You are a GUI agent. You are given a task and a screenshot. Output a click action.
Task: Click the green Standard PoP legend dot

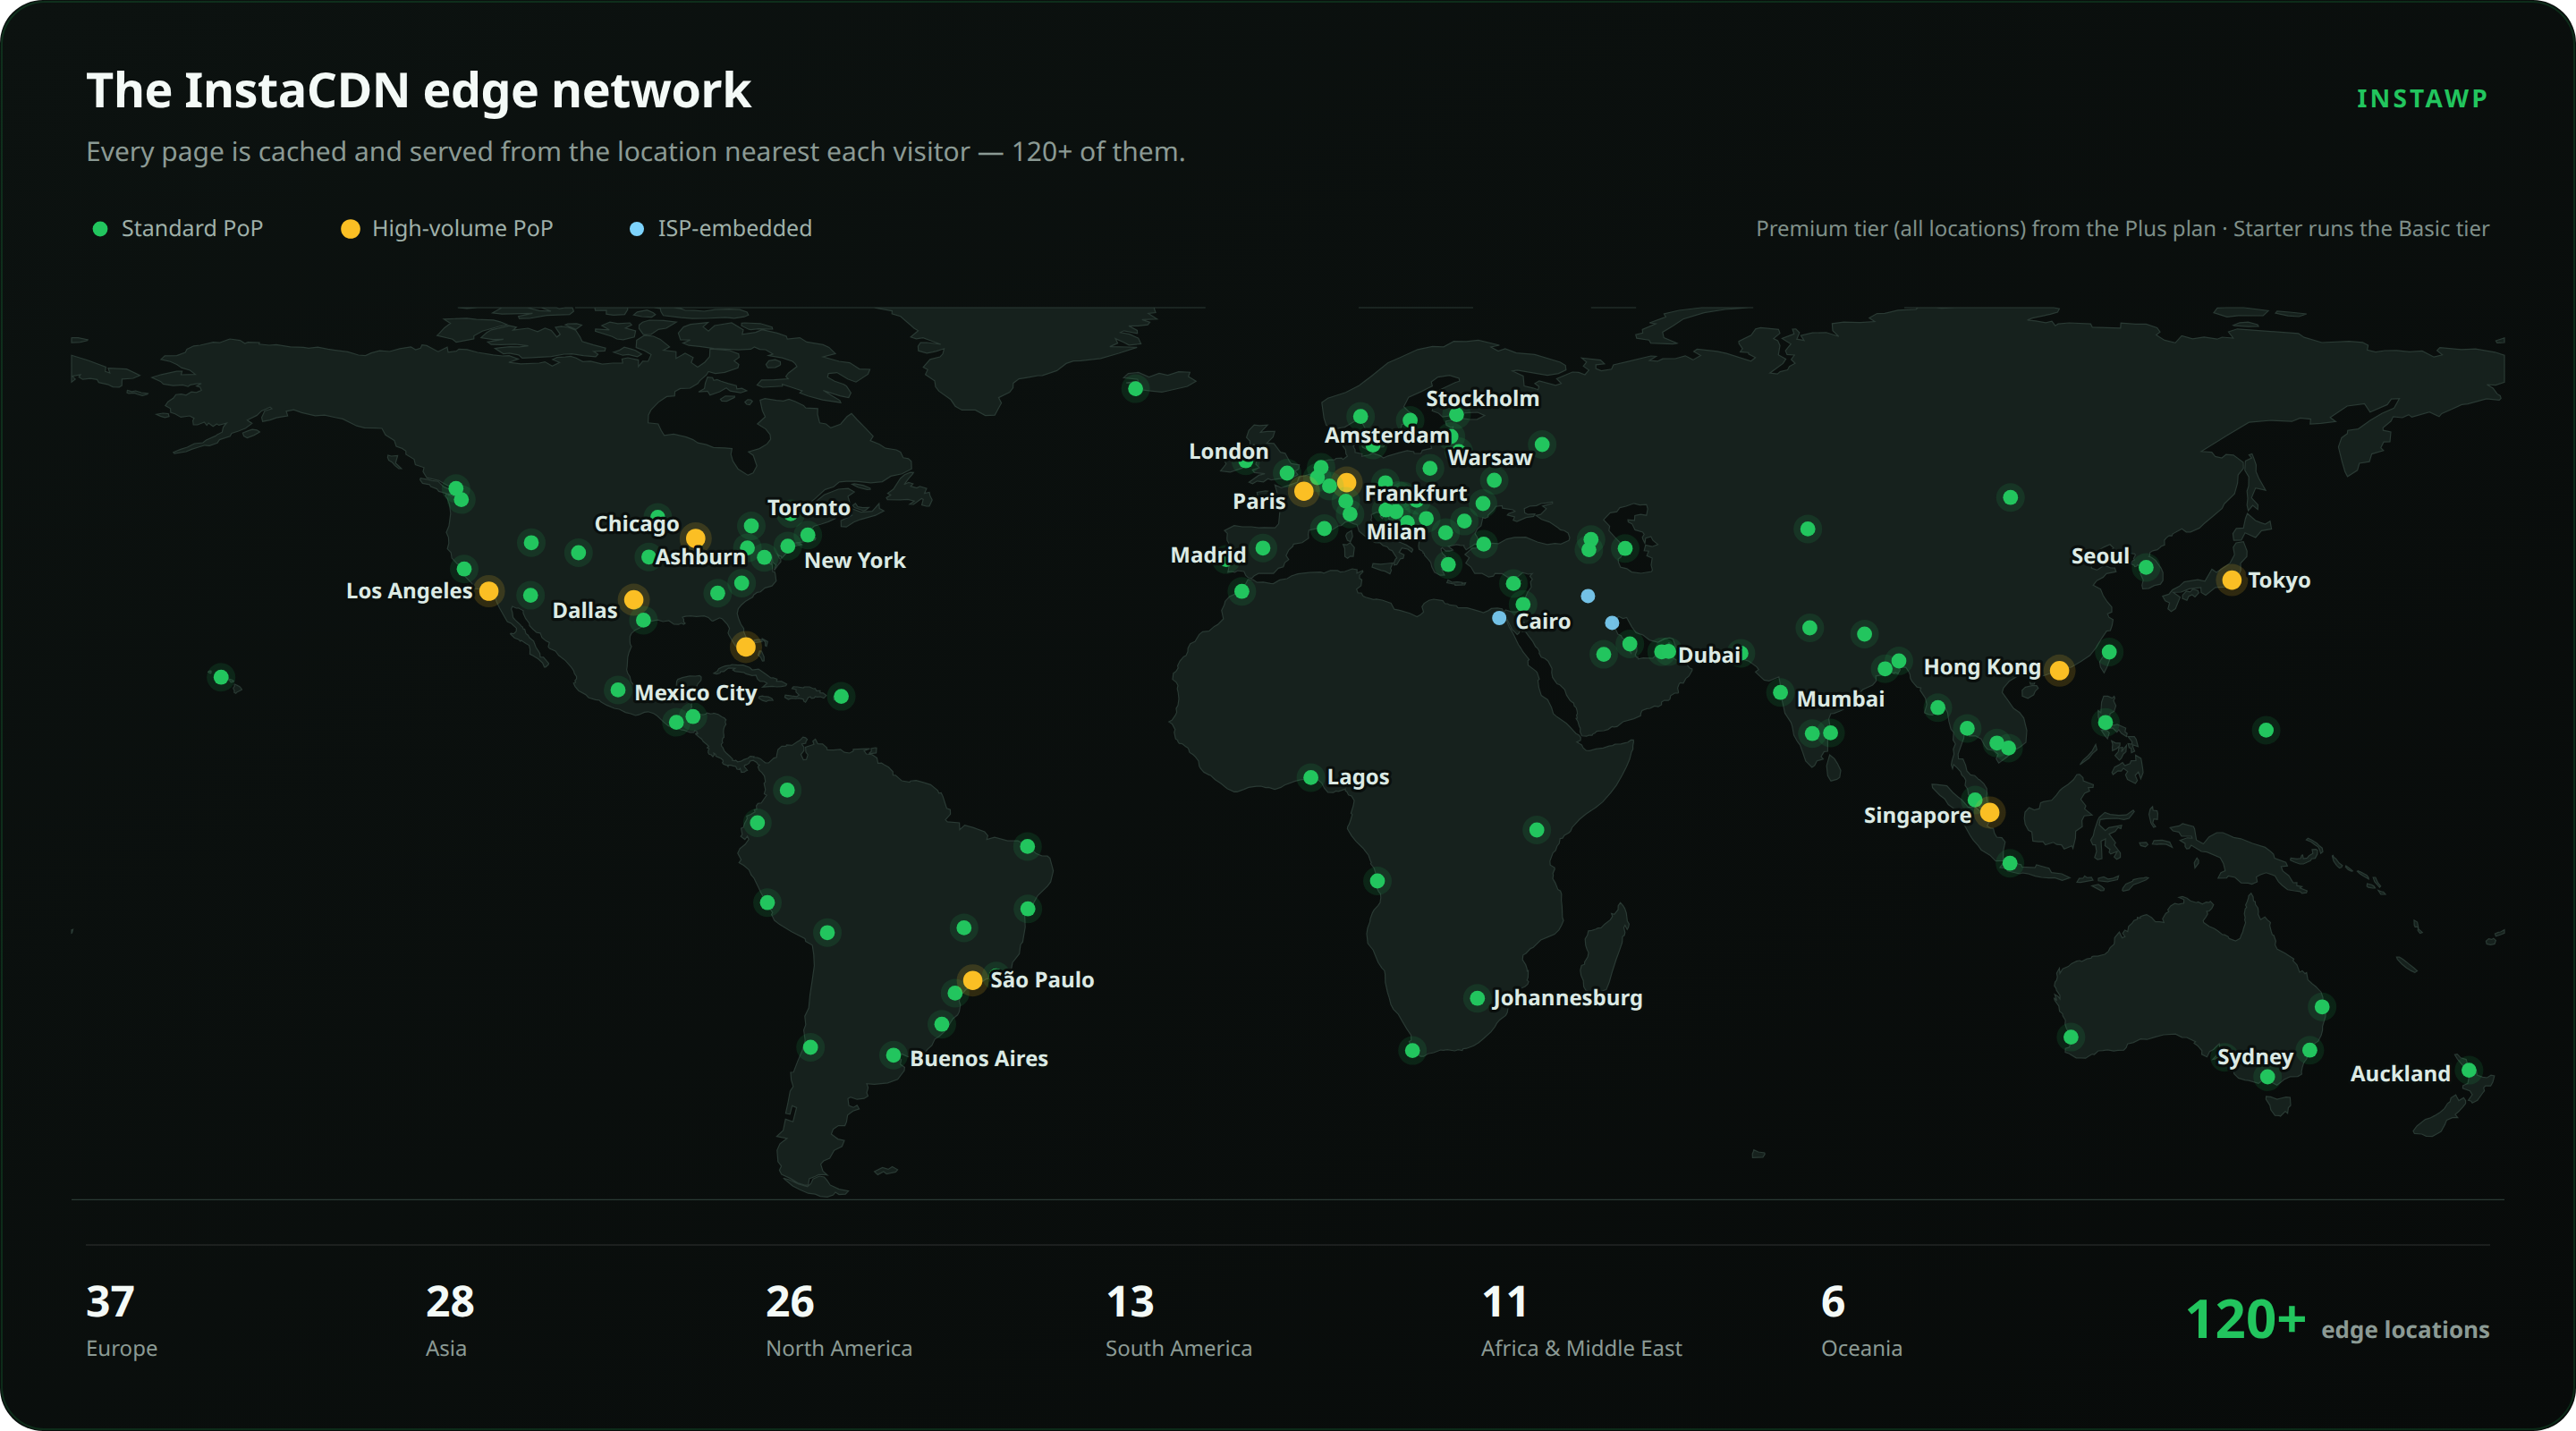(100, 229)
